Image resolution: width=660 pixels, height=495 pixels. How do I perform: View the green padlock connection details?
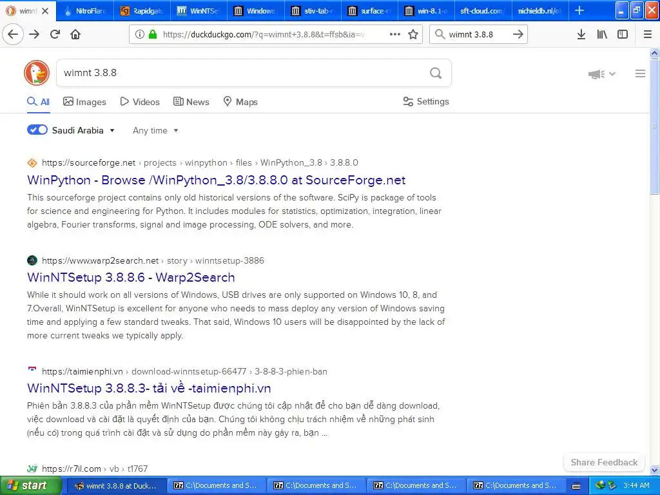153,34
